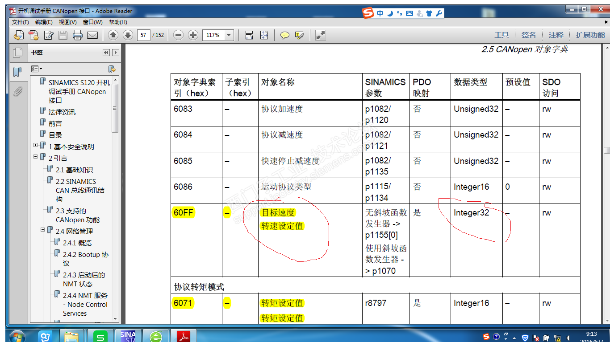This screenshot has height=342, width=610.
Task: Open the '2.3 支持的 CANopen 功能' bookmark
Action: 78,215
